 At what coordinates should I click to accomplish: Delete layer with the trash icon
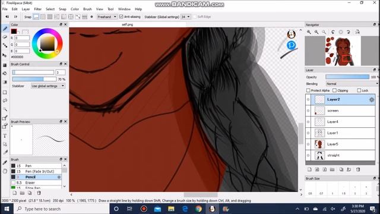click(358, 169)
